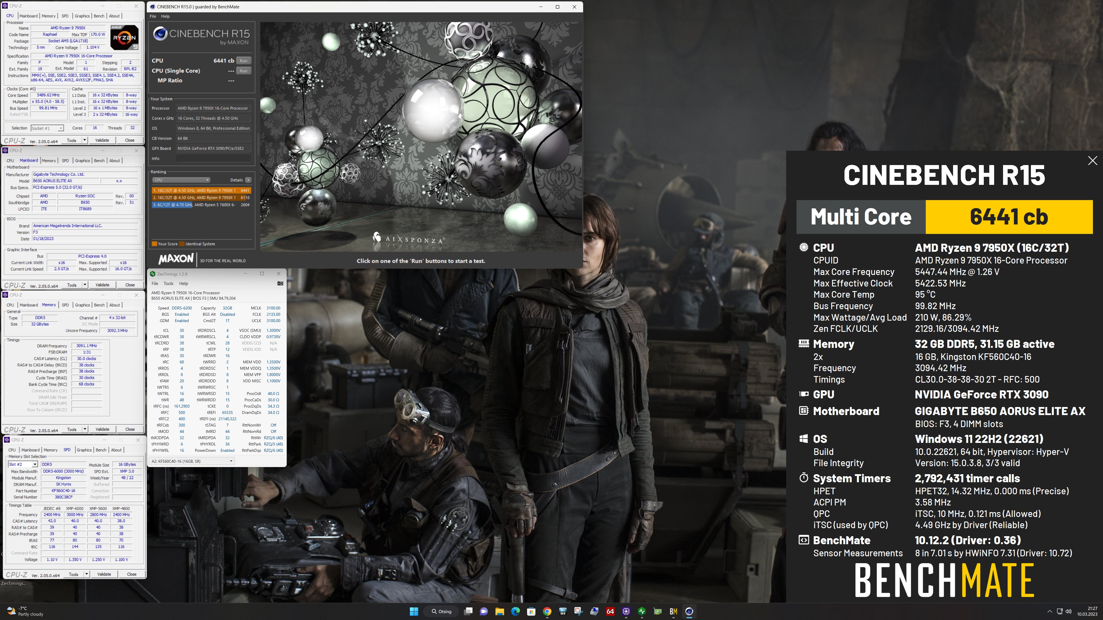Open the A2: KF560C40-16 module dropdown
The width and height of the screenshot is (1103, 620).
191,461
